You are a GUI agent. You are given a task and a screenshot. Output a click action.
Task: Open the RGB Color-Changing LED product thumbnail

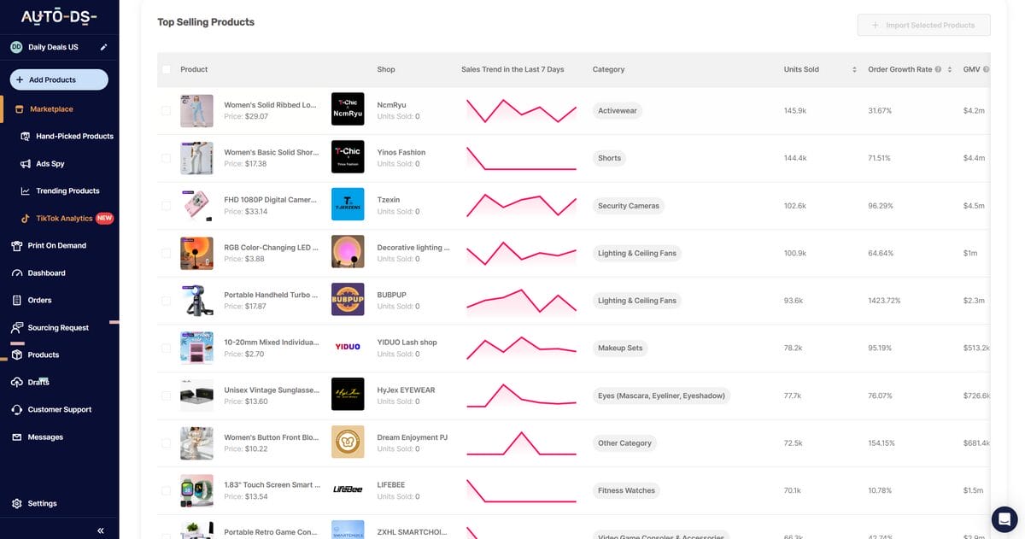coord(196,253)
